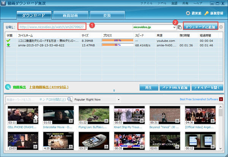Switch to the ダウンロード tab
Screen dimensions: 228x157
(34, 15)
